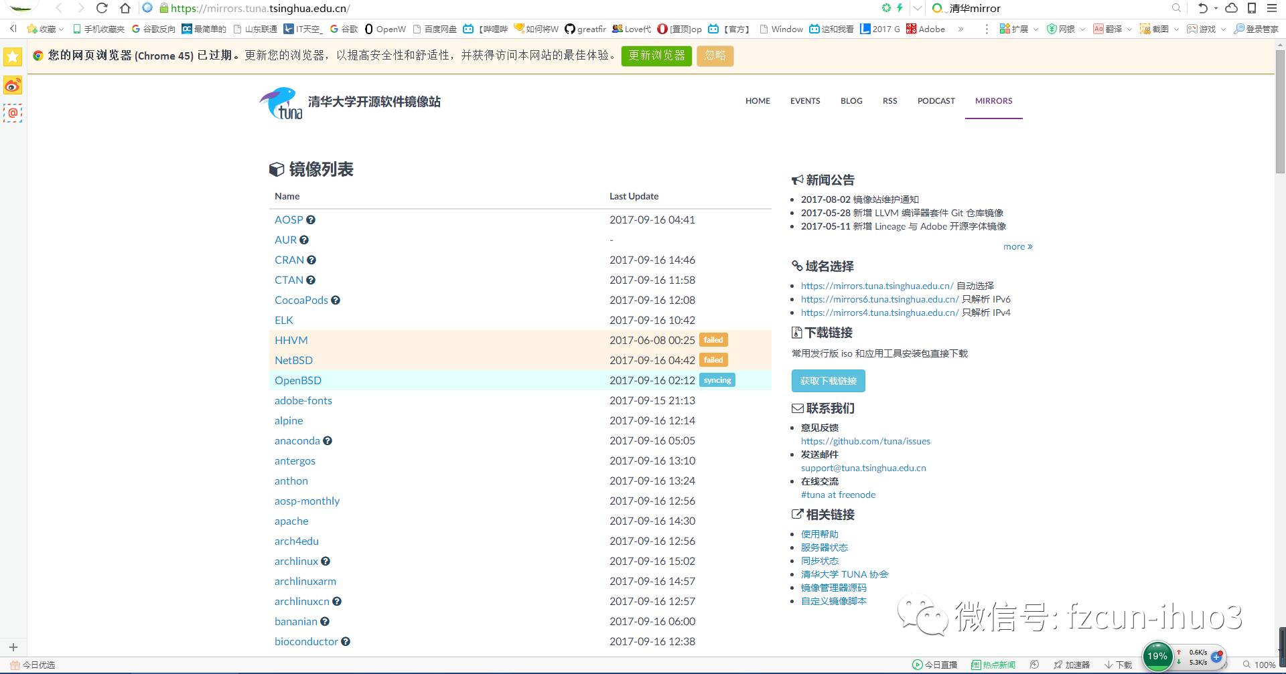Open the BLOG nav item
The height and width of the screenshot is (674, 1286).
tap(851, 101)
